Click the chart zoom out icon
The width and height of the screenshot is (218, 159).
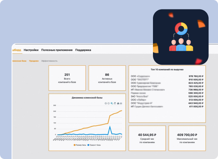(109, 103)
